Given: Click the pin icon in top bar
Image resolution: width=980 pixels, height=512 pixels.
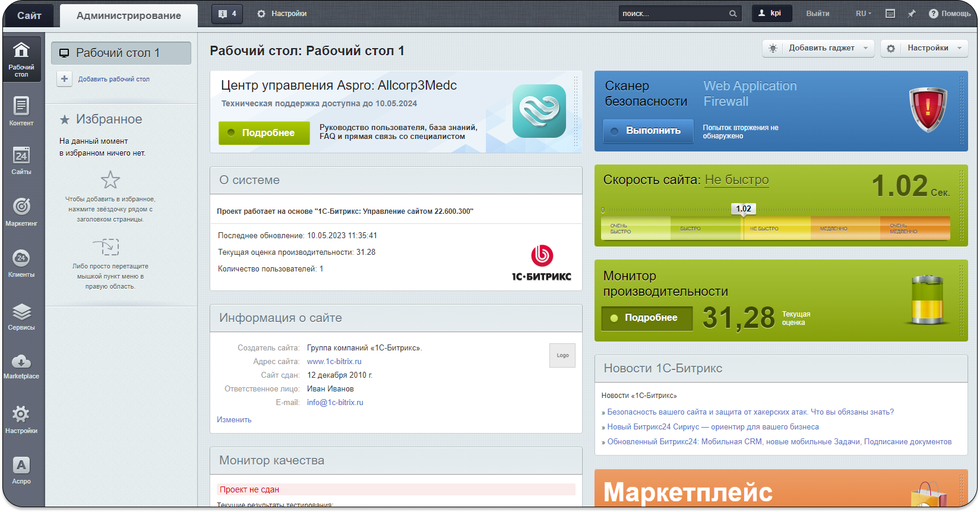Looking at the screenshot, I should 912,14.
